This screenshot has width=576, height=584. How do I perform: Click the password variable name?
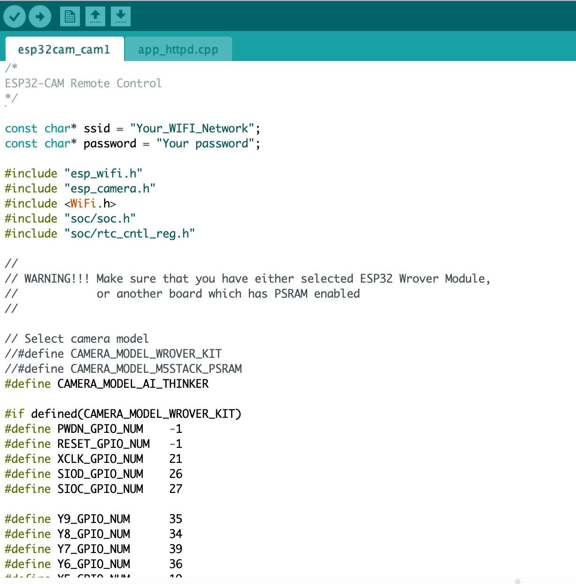(110, 143)
